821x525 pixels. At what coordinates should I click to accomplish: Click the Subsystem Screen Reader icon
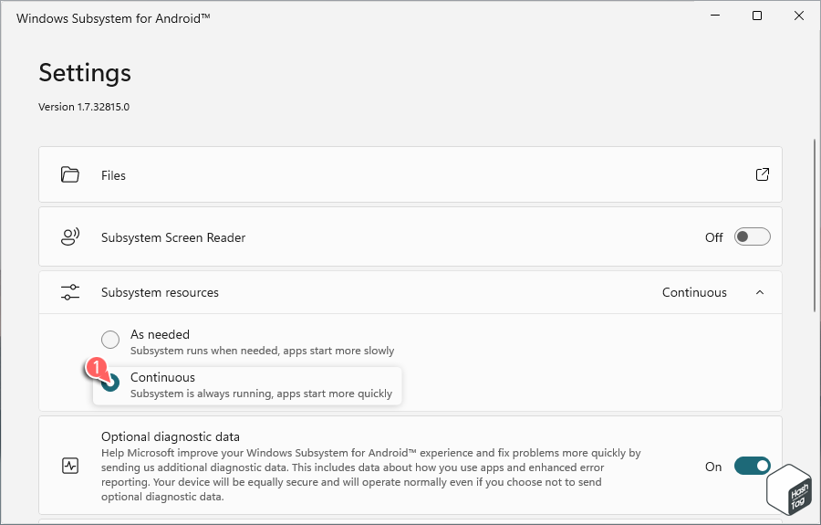coord(69,236)
